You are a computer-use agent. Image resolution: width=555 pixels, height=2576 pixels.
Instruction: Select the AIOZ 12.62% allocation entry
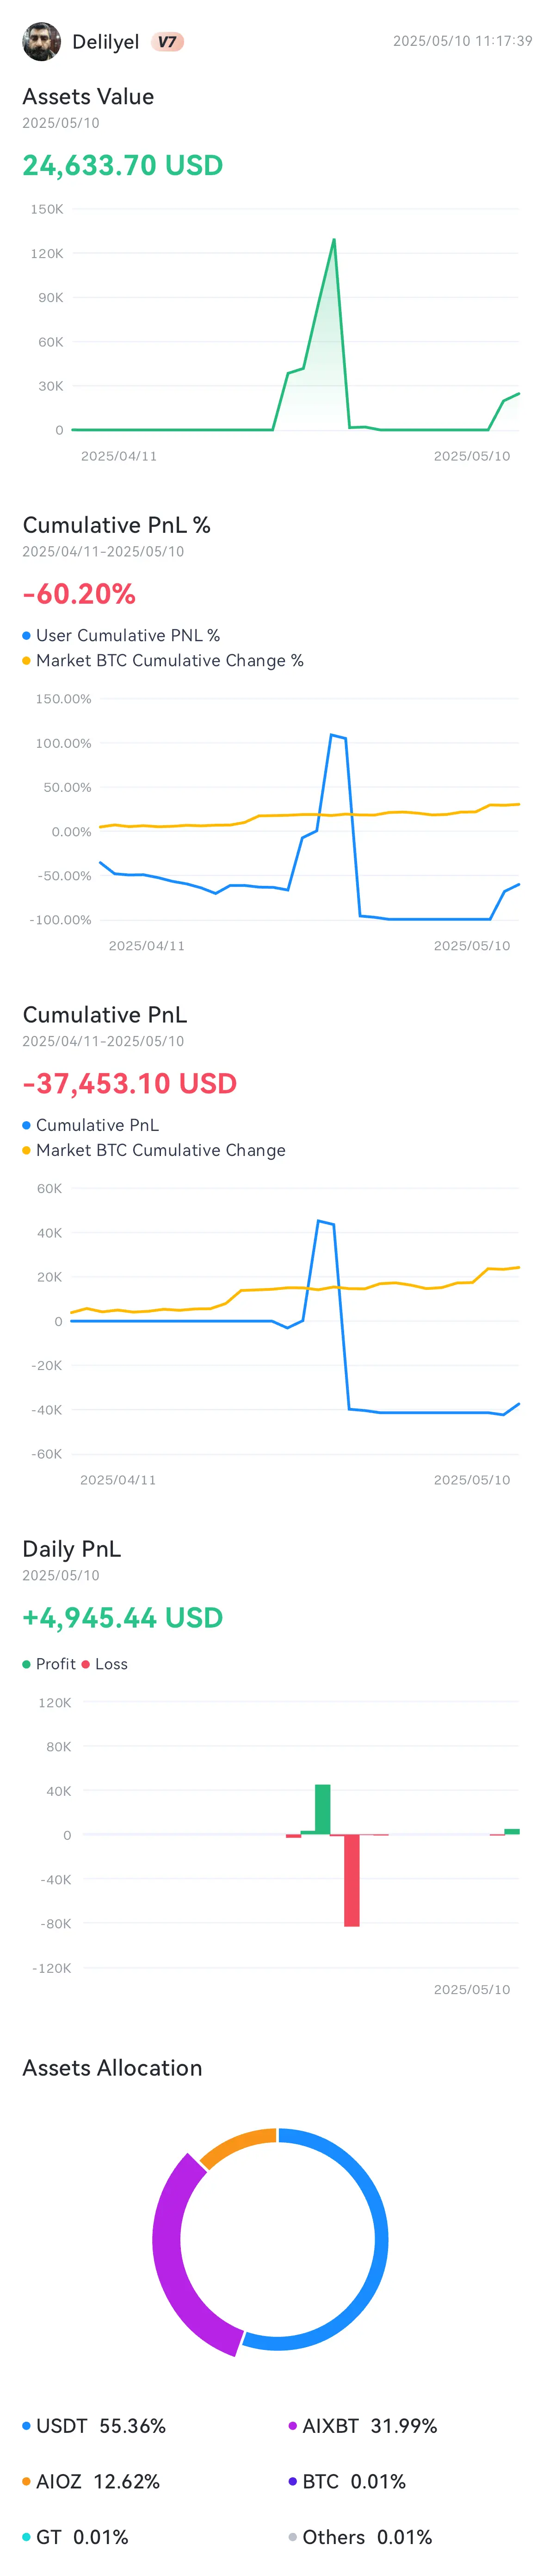(91, 2481)
